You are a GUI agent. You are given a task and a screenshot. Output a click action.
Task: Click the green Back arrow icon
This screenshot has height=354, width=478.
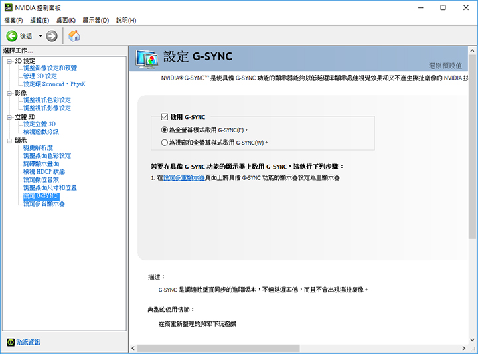[x=12, y=36]
